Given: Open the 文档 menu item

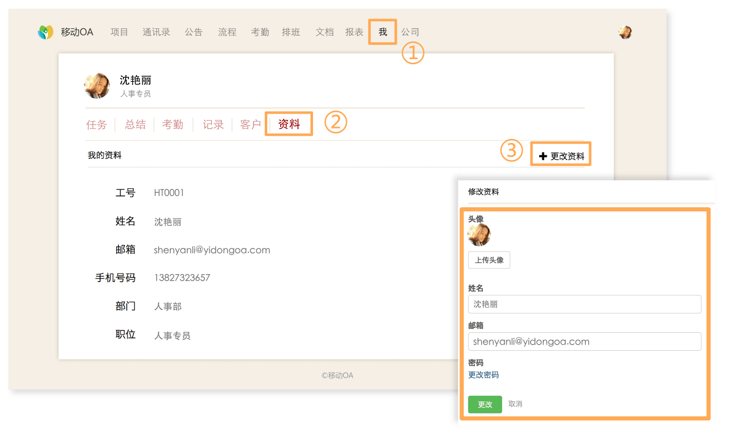Looking at the screenshot, I should [325, 32].
